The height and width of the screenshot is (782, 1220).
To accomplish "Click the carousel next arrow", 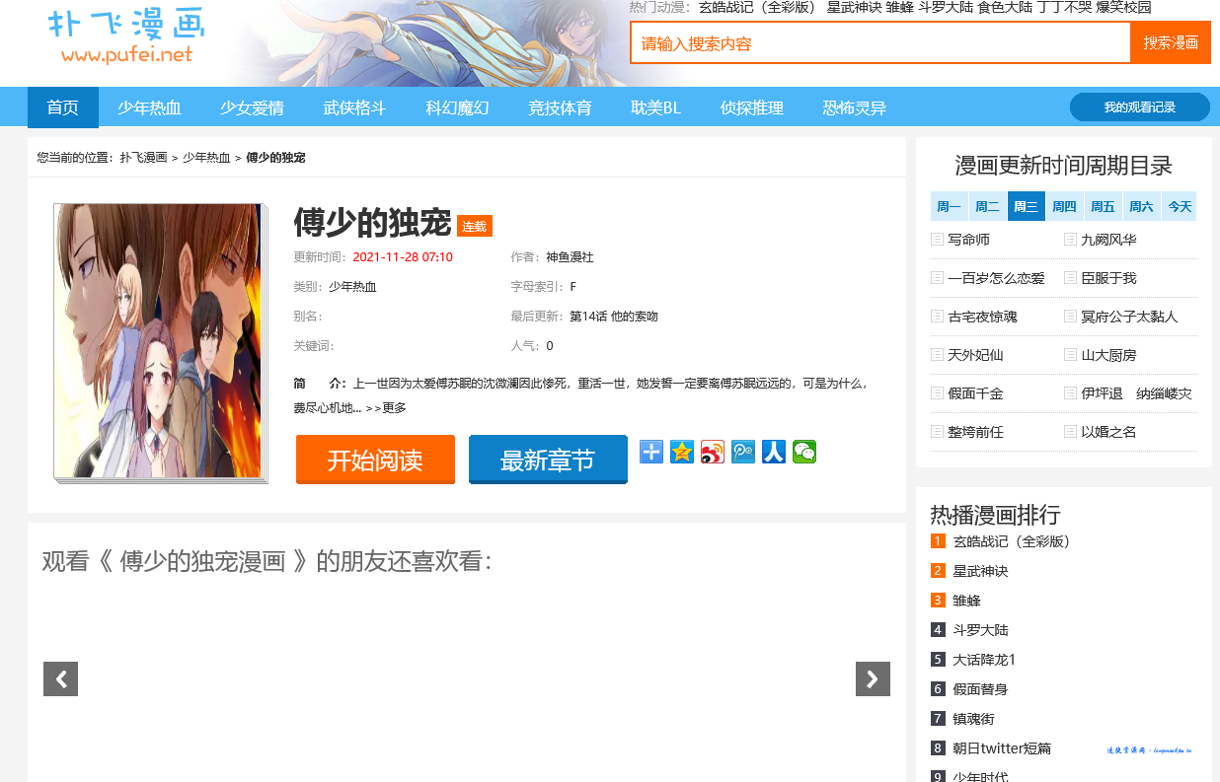I will tap(873, 678).
